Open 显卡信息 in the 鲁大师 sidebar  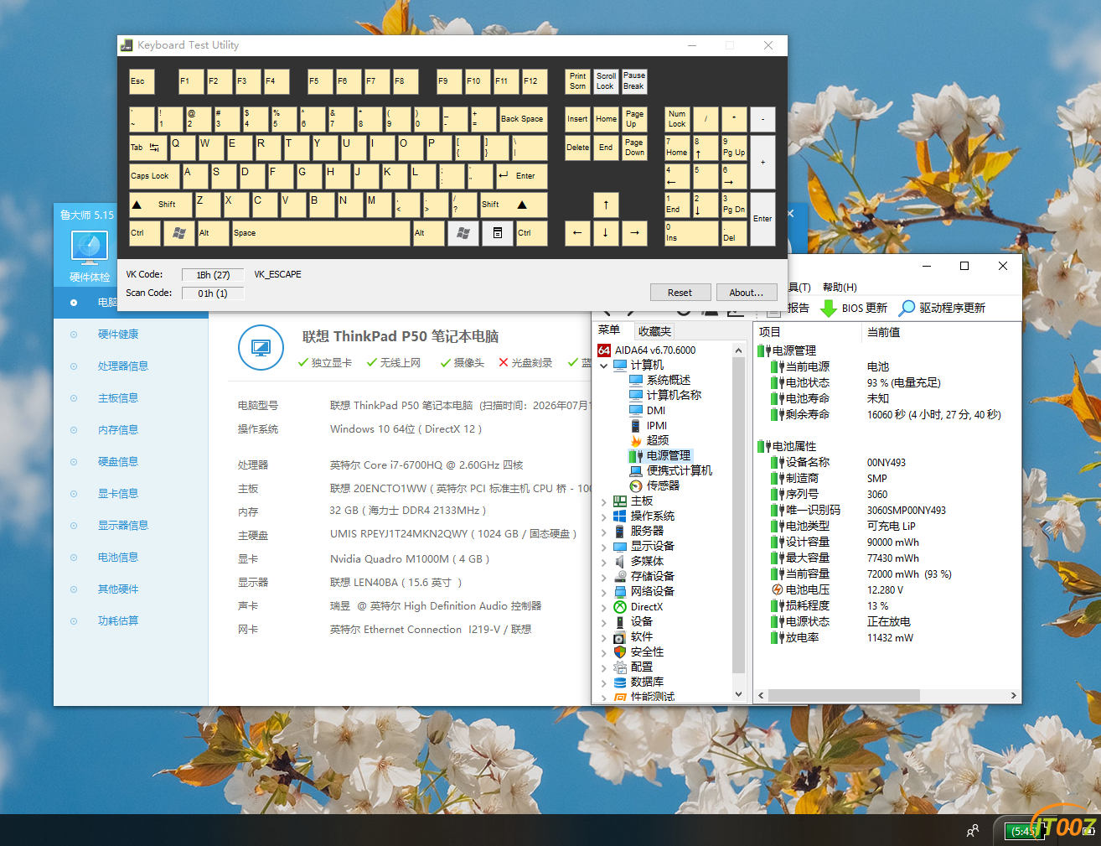[x=118, y=493]
